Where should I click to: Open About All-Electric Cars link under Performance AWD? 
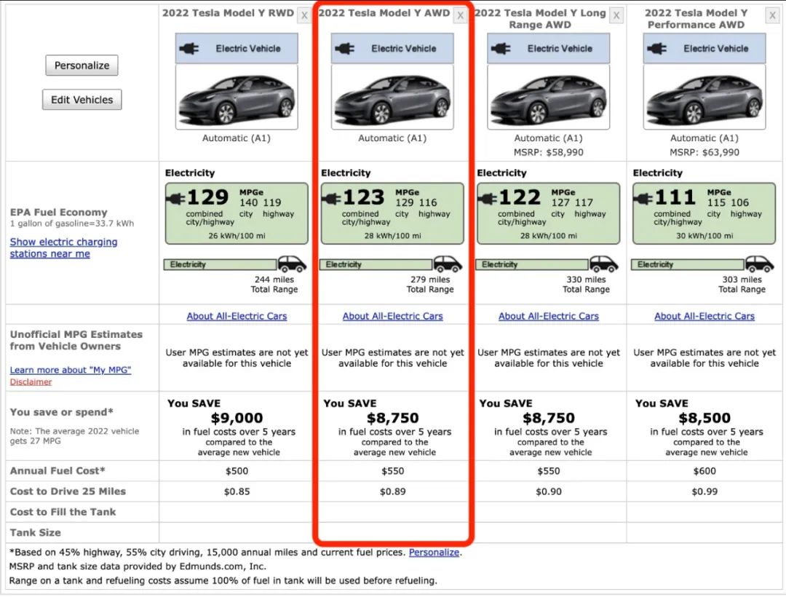click(704, 316)
